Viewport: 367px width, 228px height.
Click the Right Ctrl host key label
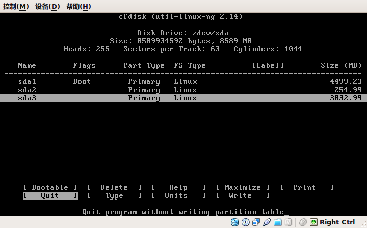tap(337, 222)
